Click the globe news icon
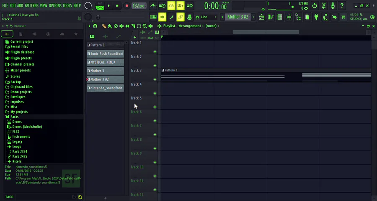Screen dimensions: 377x201 pyautogui.click(x=372, y=17)
